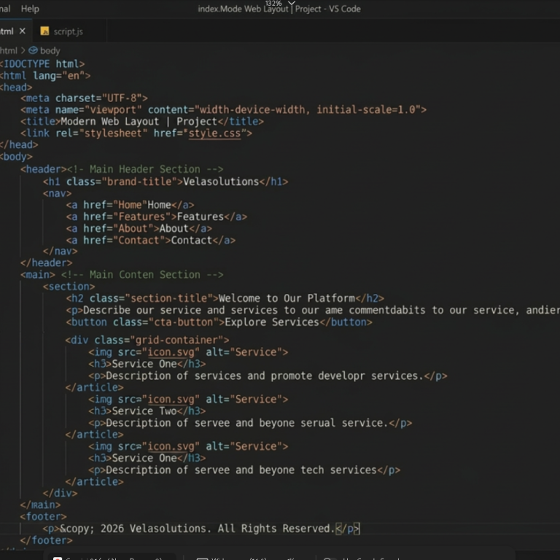Click the html file breadcrumb segment
Viewport: 560px width, 560px height.
(9, 51)
